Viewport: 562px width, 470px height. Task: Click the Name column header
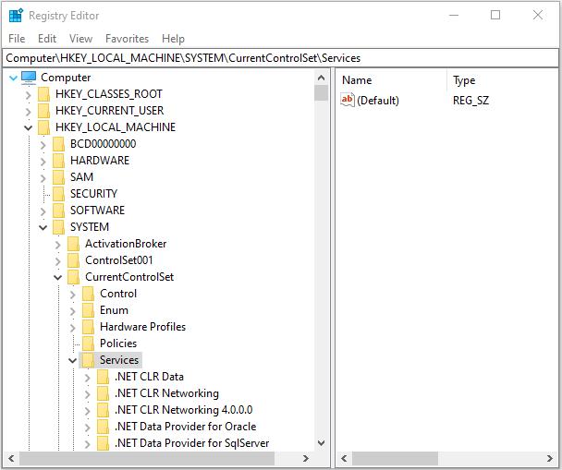(391, 80)
